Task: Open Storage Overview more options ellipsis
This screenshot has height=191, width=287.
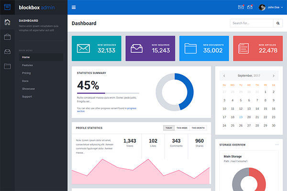Action: click(x=277, y=145)
